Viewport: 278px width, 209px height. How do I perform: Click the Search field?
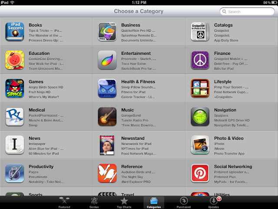point(247,12)
